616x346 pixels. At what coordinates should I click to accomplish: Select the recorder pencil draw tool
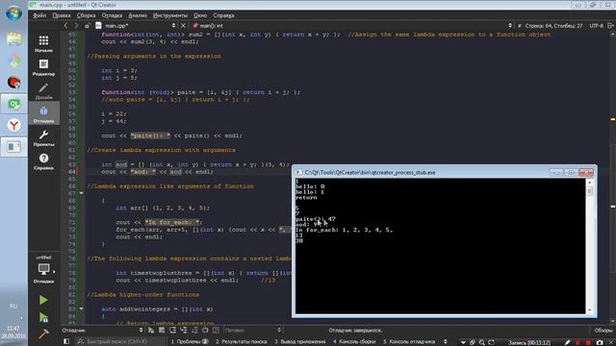pyautogui.click(x=567, y=342)
